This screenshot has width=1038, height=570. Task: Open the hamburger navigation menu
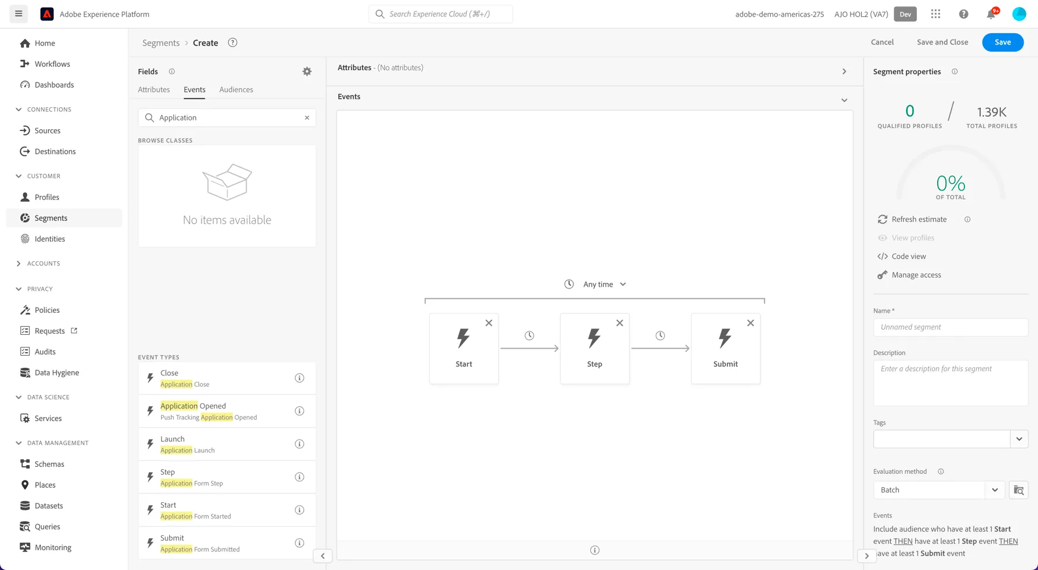tap(19, 13)
